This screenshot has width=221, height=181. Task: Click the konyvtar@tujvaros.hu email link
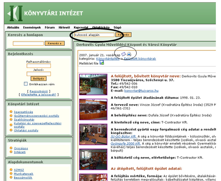pos(141,90)
